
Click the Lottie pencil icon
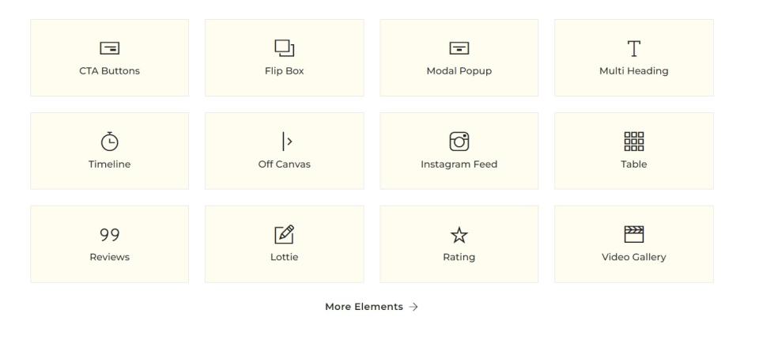pyautogui.click(x=284, y=235)
